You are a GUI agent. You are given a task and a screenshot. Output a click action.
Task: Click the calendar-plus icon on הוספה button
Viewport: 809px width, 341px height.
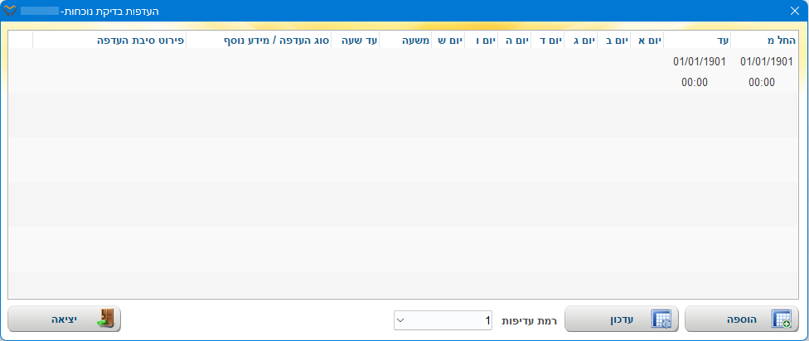(x=781, y=319)
